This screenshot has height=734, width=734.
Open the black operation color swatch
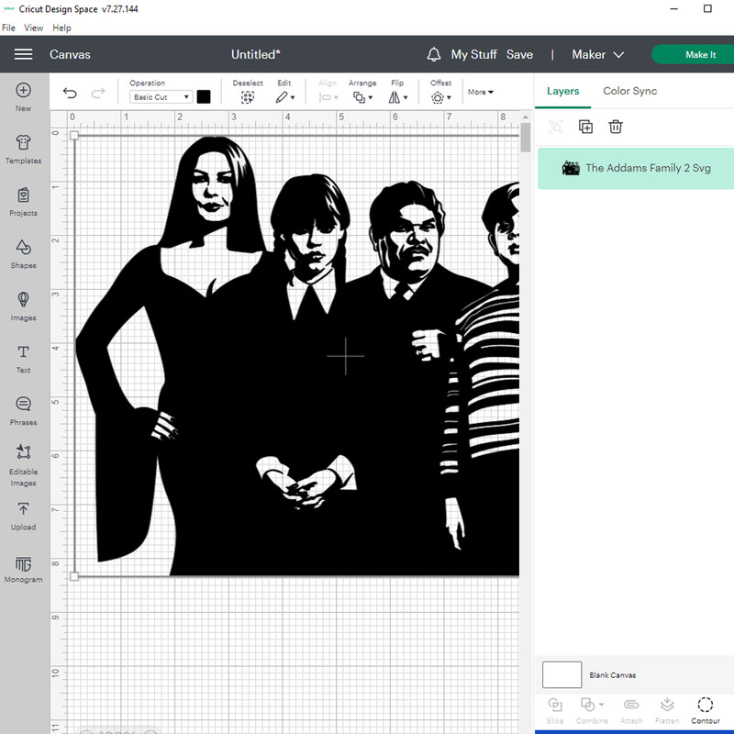204,97
